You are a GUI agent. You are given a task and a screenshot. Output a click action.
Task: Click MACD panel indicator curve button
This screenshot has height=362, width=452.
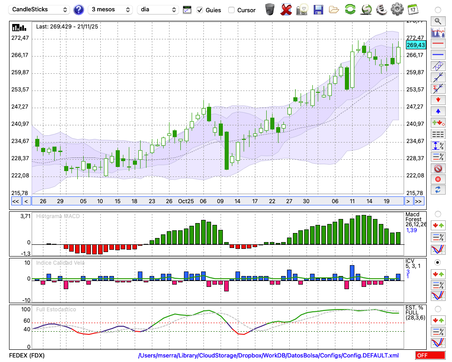coord(438,249)
